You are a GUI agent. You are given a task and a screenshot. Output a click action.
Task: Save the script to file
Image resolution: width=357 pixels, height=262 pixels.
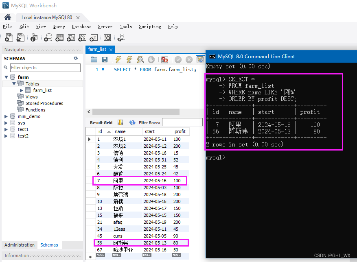[105, 60]
